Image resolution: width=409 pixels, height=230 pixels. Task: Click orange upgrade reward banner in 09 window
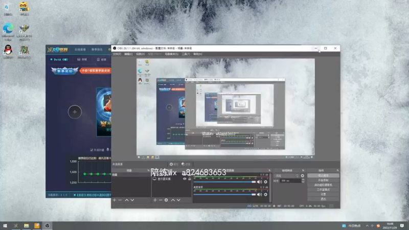(95, 71)
